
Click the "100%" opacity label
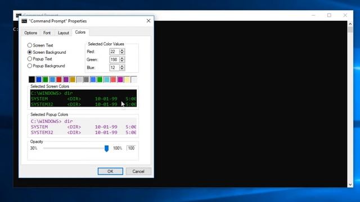coord(118,148)
